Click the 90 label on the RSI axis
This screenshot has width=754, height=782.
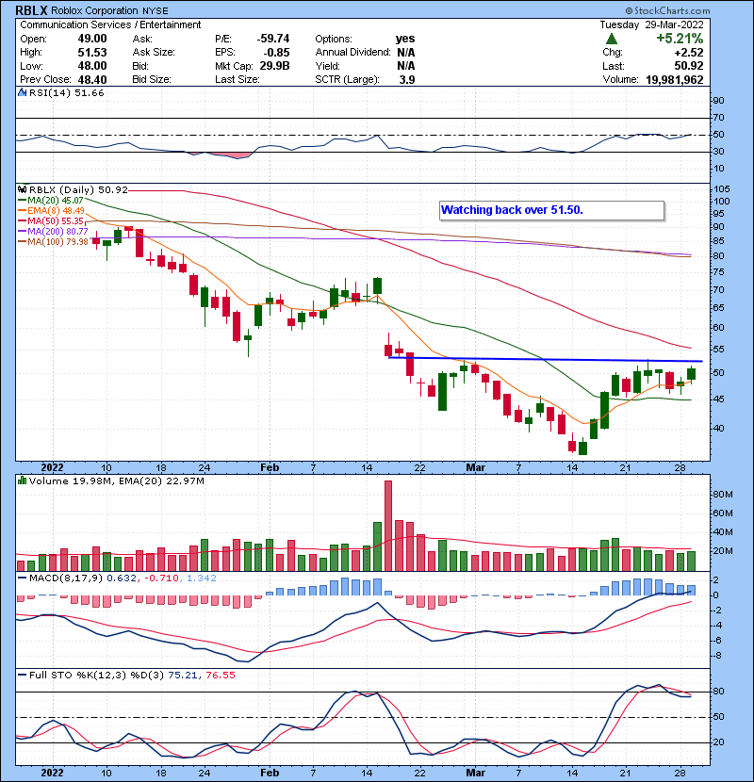click(x=718, y=101)
